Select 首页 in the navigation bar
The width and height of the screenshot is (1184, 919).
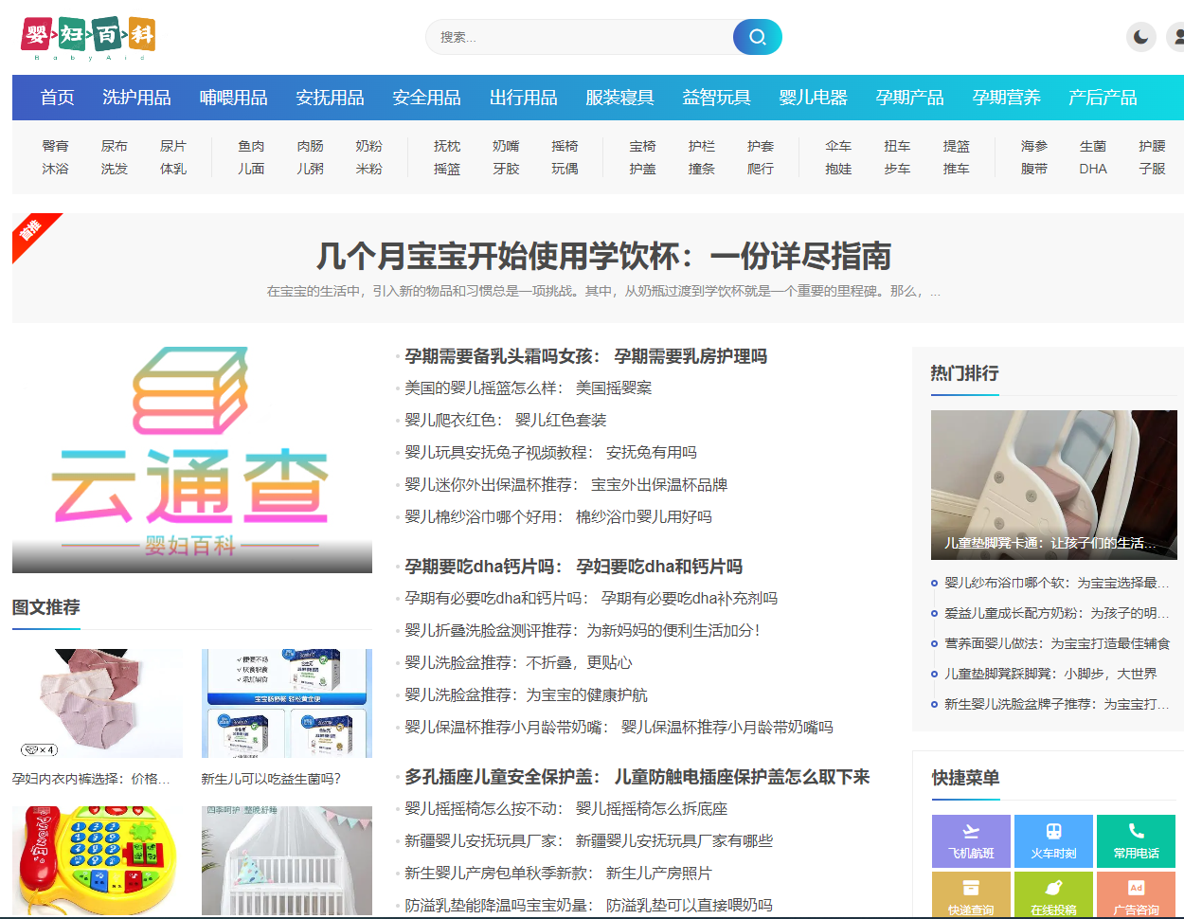(x=58, y=98)
